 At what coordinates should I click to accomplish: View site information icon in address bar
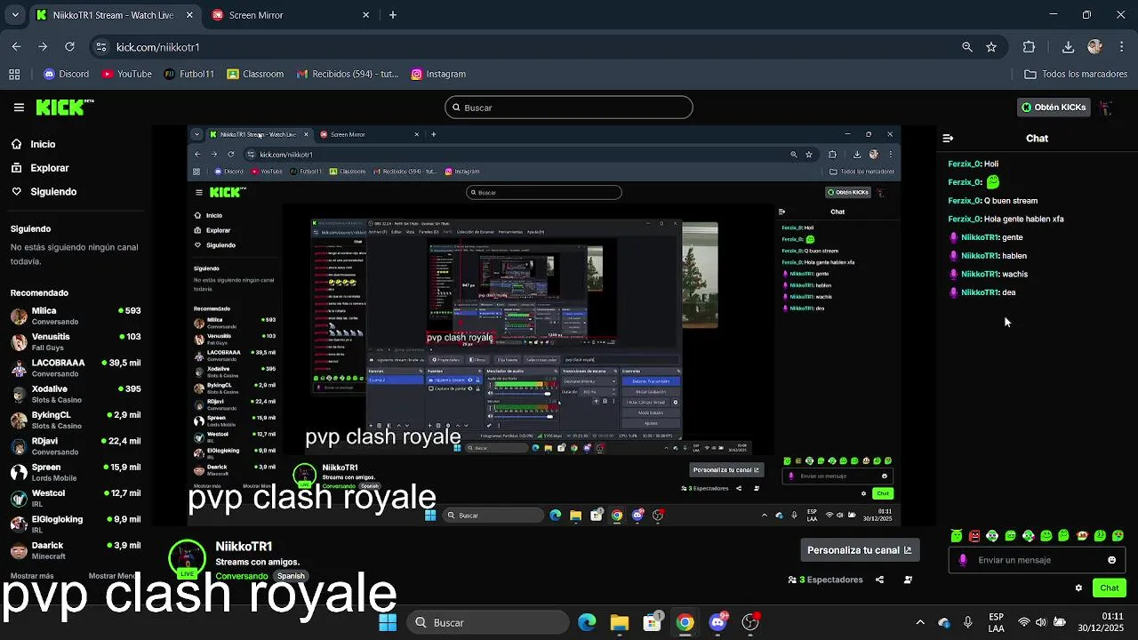tap(101, 47)
